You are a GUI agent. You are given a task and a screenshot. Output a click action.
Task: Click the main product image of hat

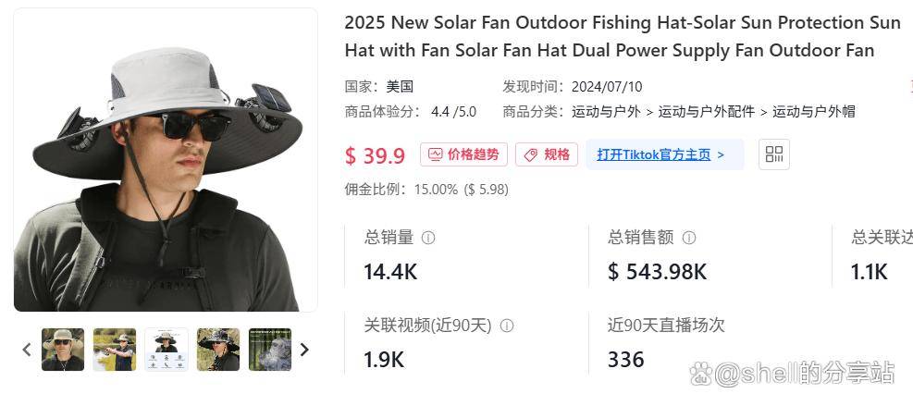point(166,160)
